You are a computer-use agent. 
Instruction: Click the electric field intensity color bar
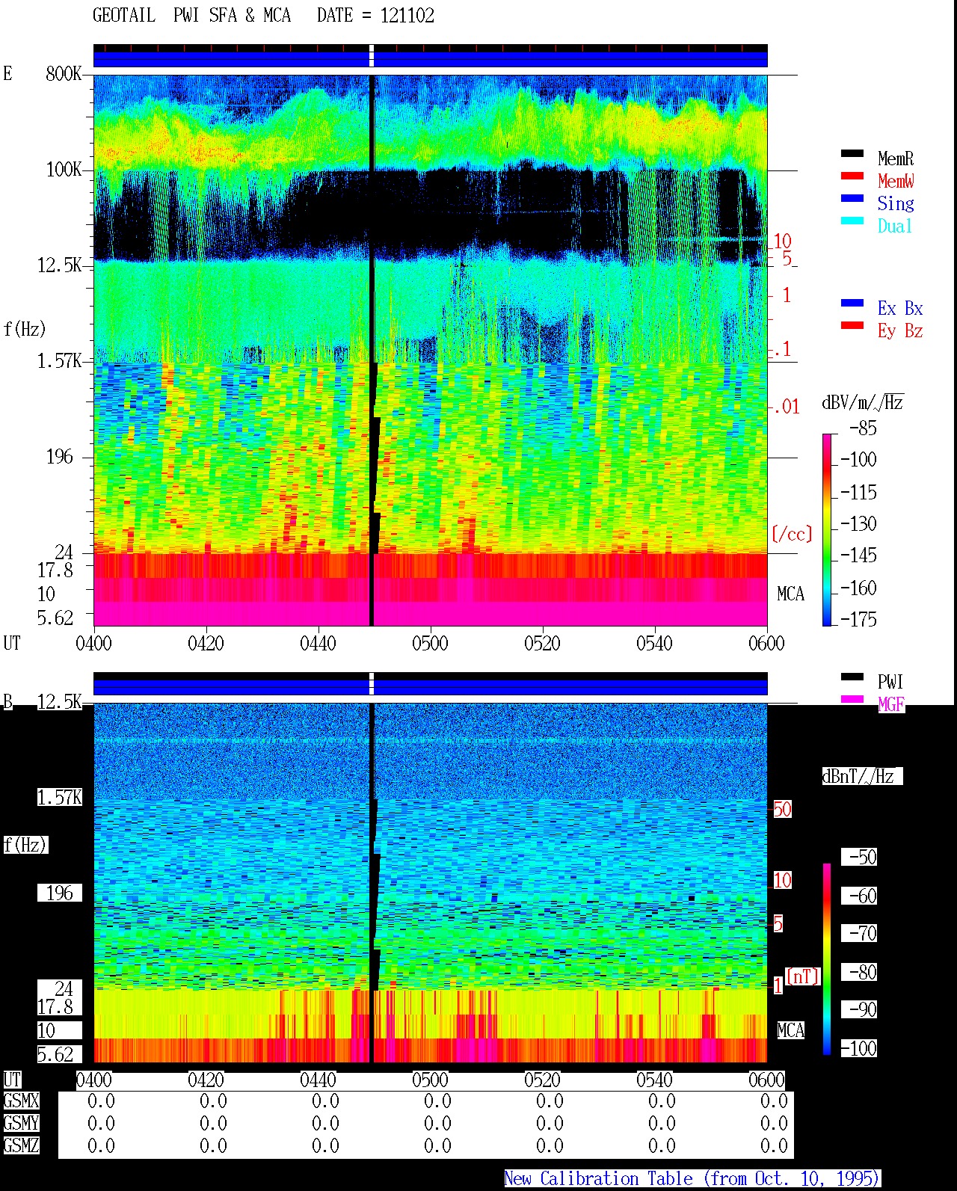pyautogui.click(x=827, y=529)
